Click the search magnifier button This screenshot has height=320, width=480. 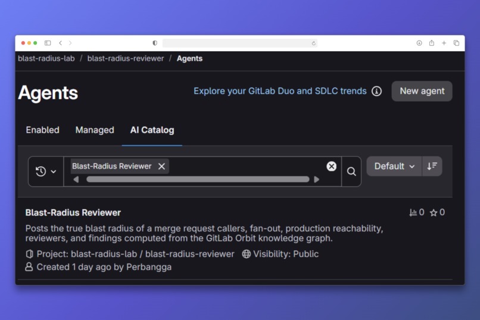click(351, 172)
